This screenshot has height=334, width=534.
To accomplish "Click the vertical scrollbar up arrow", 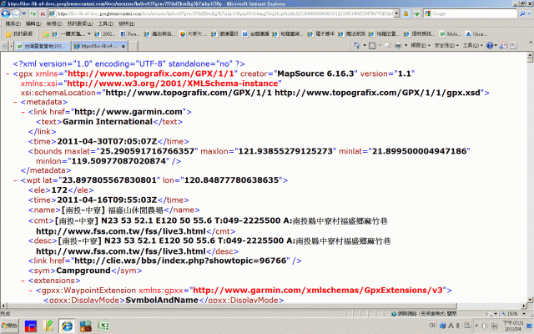I will coord(531,55).
